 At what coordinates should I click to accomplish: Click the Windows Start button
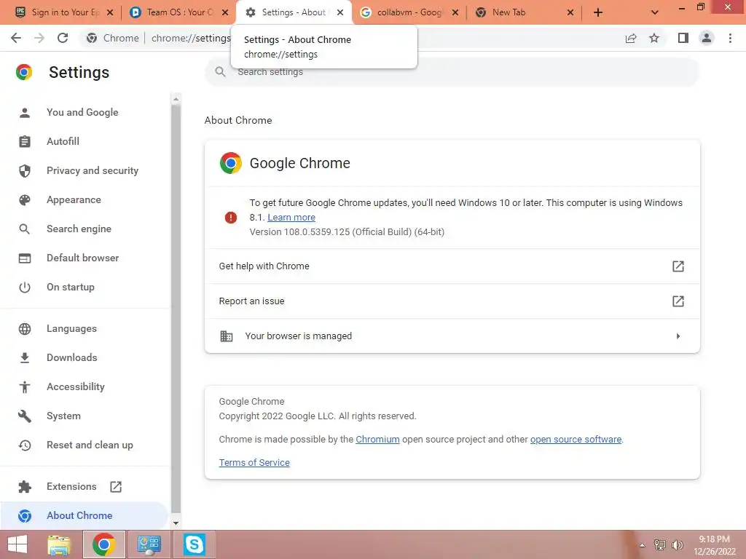coord(17,544)
